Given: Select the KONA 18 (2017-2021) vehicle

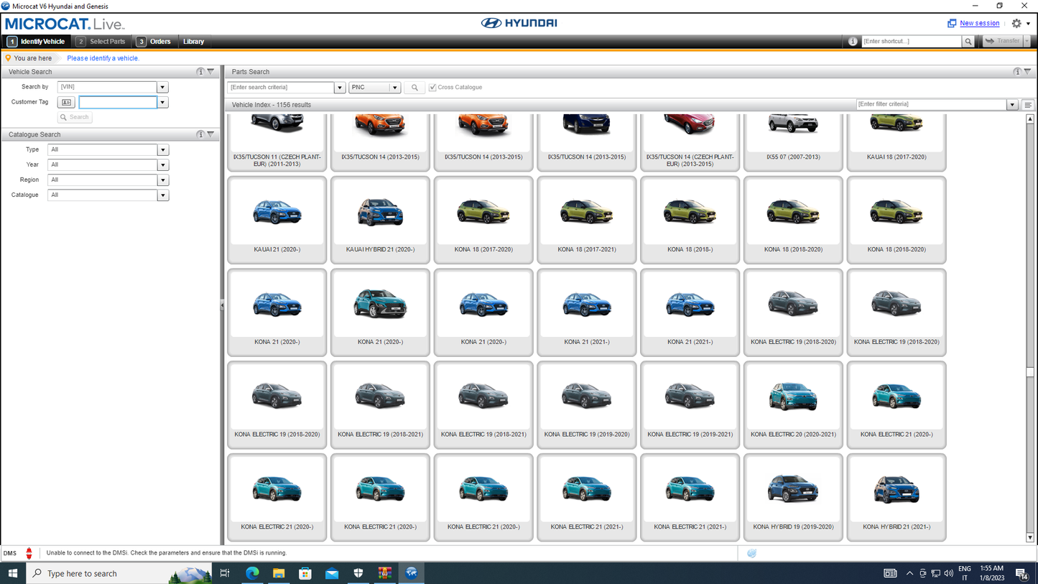Looking at the screenshot, I should coord(587,221).
